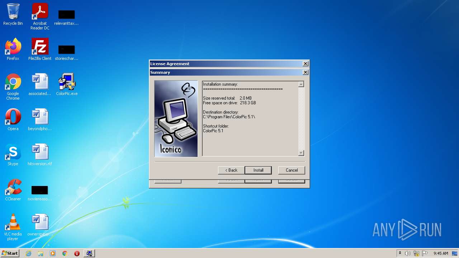Open Google Chrome desktop shortcut
This screenshot has width=459, height=258.
[x=13, y=87]
